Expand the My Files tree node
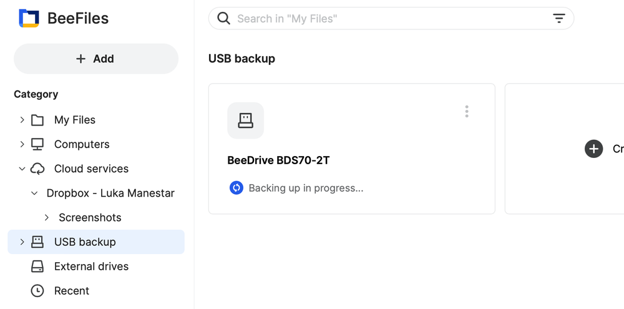 (22, 120)
